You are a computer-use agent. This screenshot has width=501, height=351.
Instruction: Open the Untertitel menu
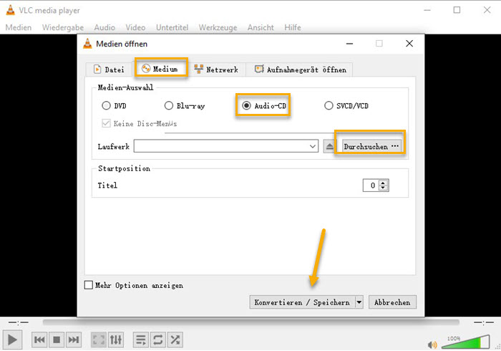172,27
